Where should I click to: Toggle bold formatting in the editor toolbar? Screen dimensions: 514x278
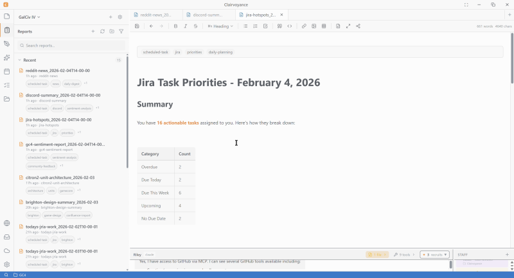(176, 26)
